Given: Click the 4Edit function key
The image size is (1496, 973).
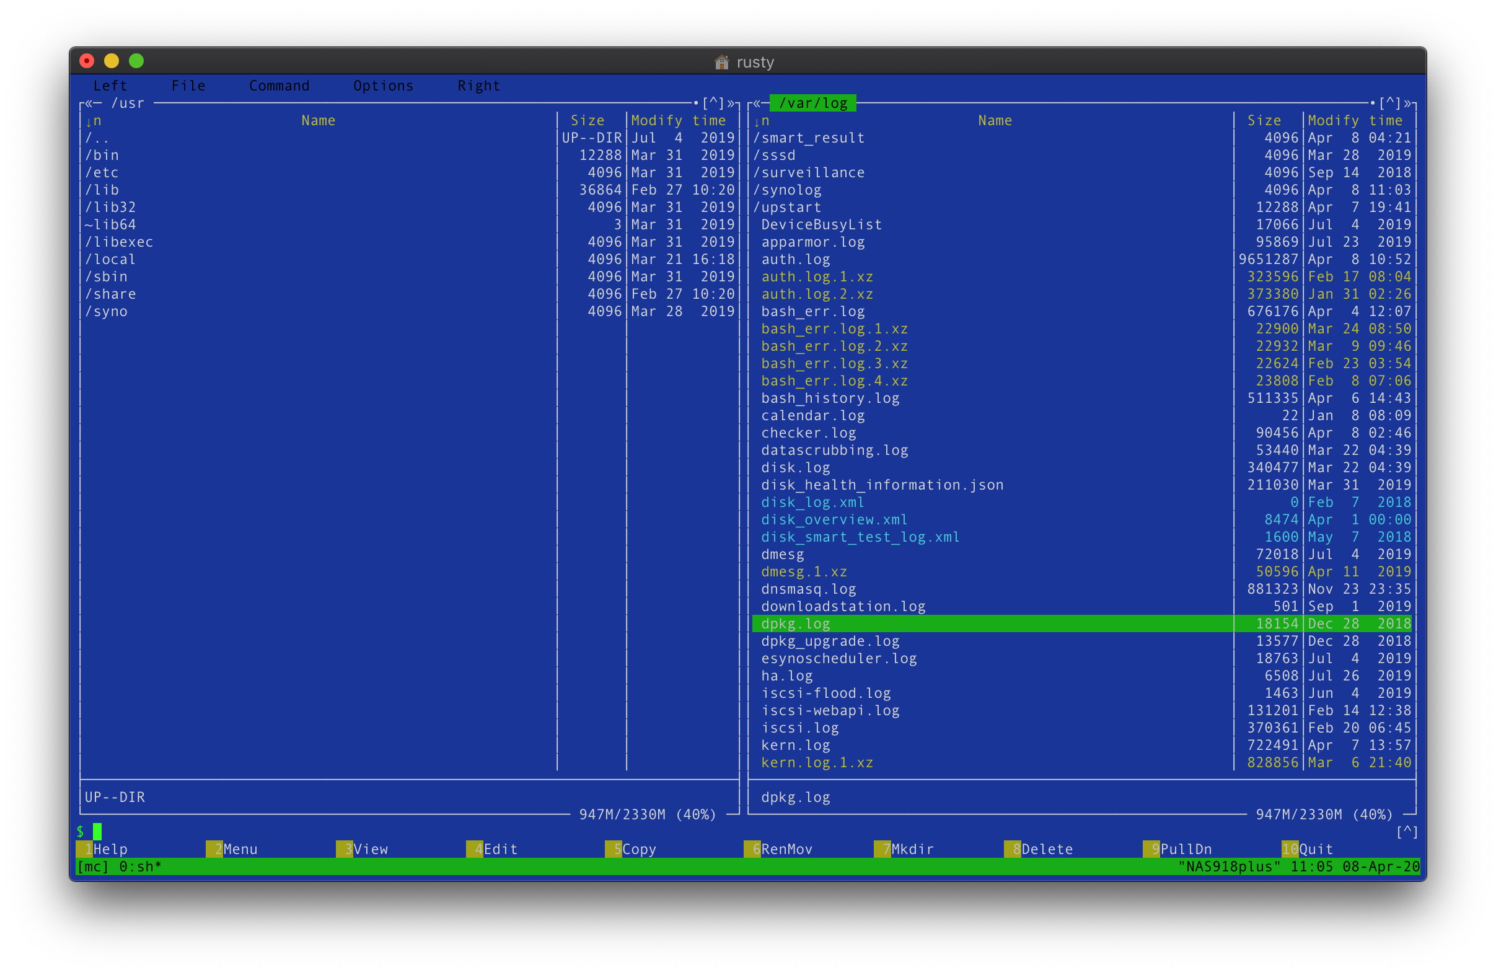Looking at the screenshot, I should [x=492, y=849].
